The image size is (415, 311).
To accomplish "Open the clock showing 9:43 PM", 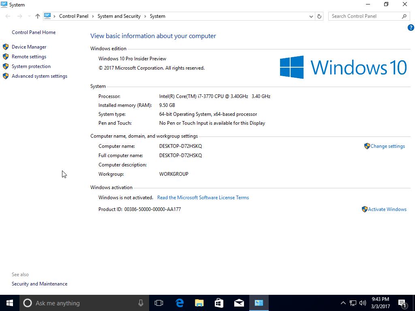I will 380,303.
